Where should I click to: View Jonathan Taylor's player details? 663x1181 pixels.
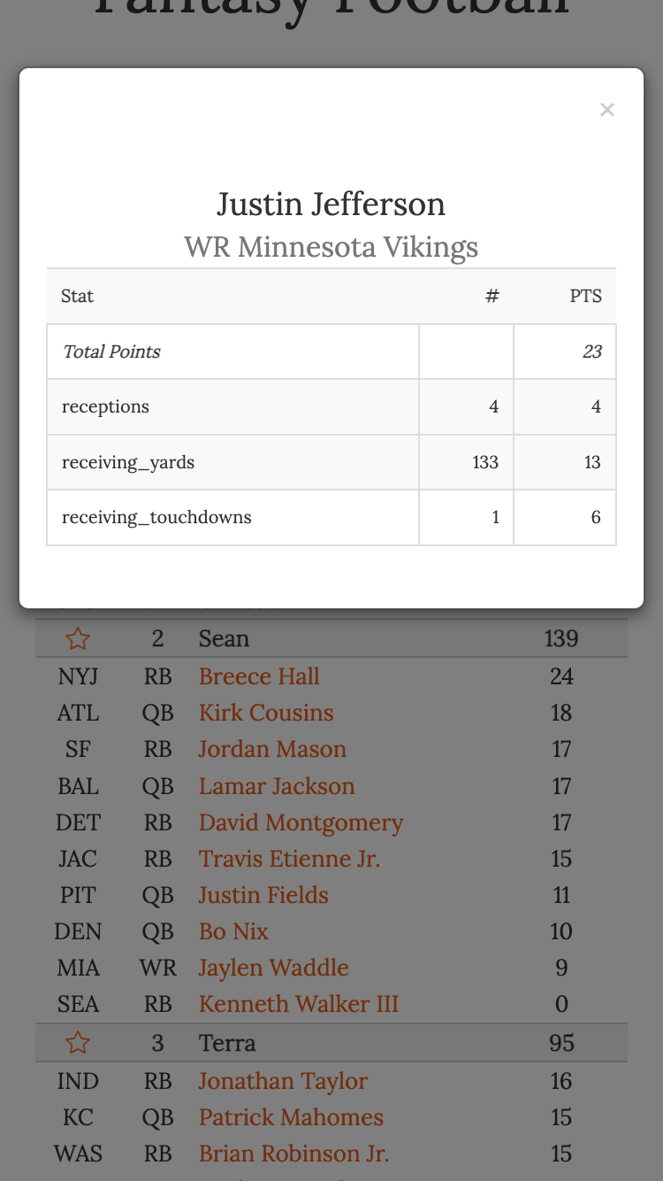pyautogui.click(x=282, y=1081)
